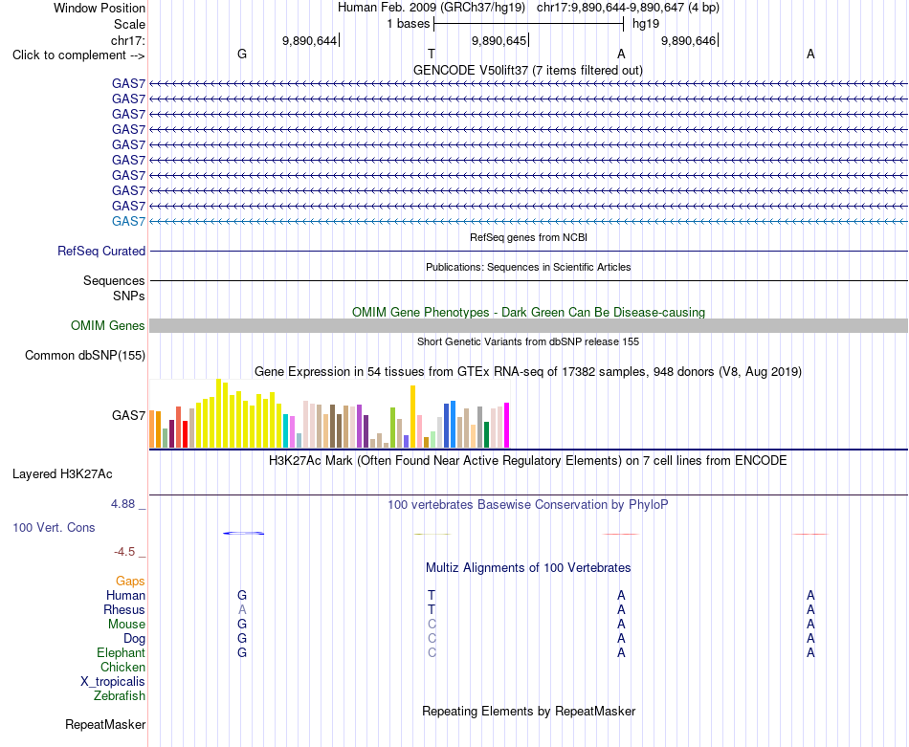Viewport: 909px width, 747px height.
Task: Open the 'Gene Expression in 54 tissues from GTEx' title
Action: 528,371
